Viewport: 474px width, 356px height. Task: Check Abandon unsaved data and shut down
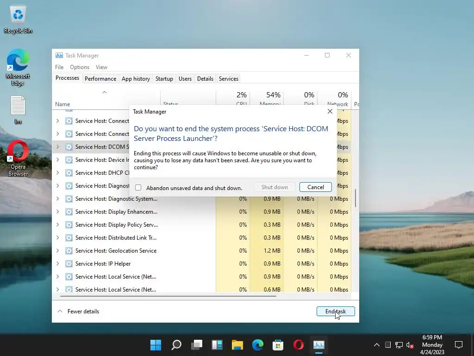(x=138, y=188)
